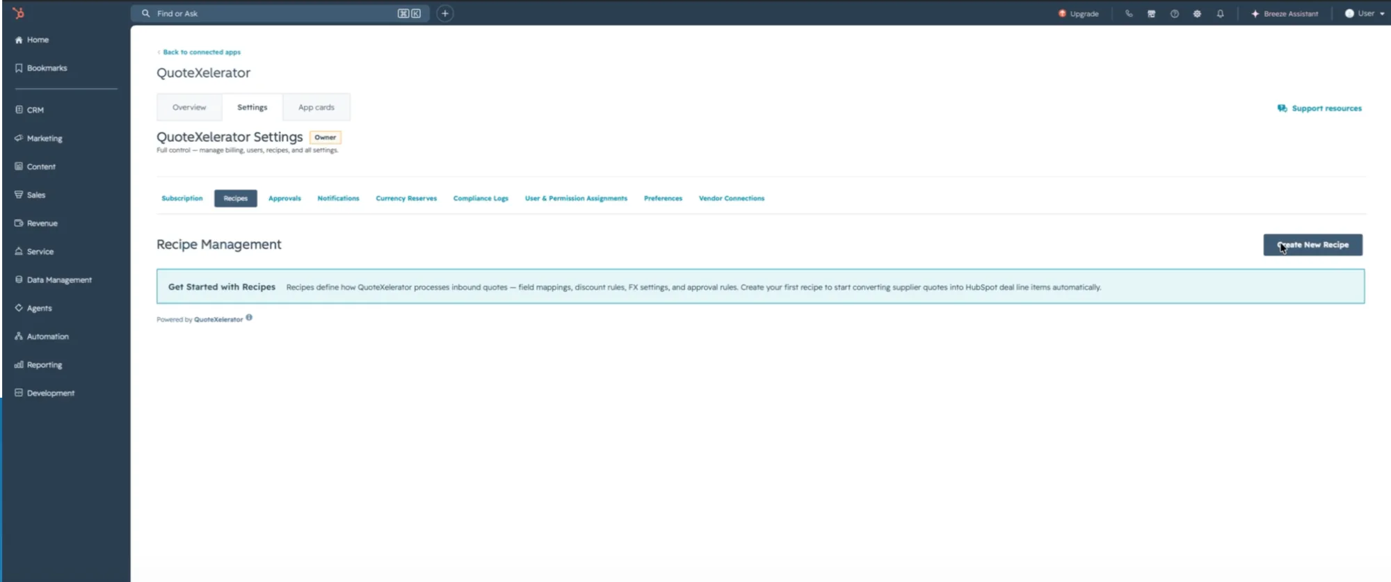This screenshot has height=582, width=1391.
Task: Open the Sales sidebar menu
Action: (30, 195)
